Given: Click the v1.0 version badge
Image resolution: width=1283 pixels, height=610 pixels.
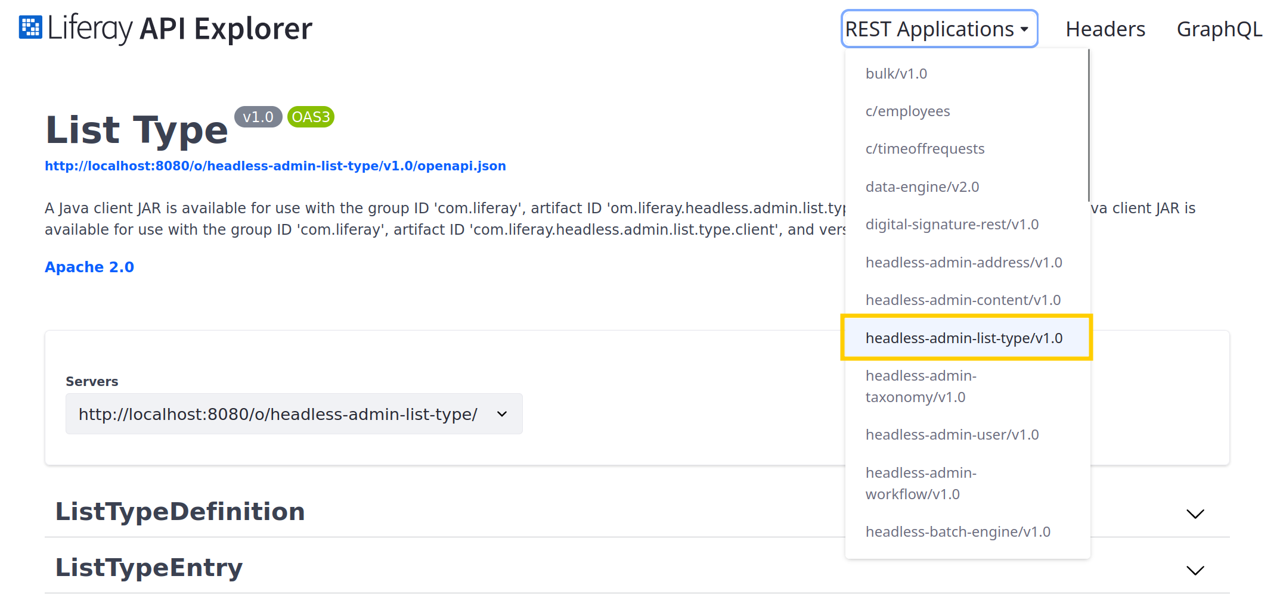Looking at the screenshot, I should pyautogui.click(x=258, y=117).
